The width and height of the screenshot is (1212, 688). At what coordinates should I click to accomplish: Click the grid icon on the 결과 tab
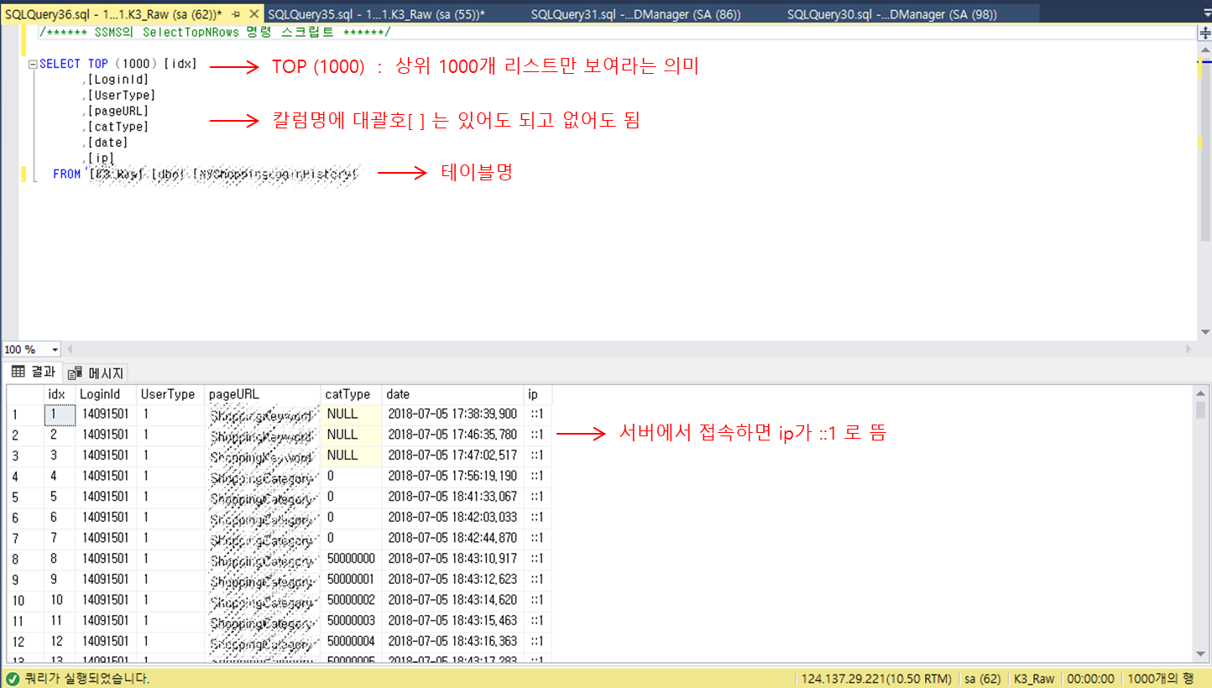(18, 373)
